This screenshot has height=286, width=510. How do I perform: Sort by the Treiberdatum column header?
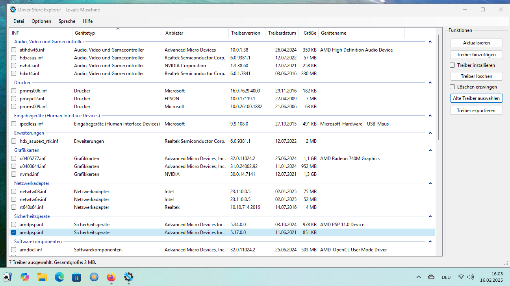click(x=282, y=33)
